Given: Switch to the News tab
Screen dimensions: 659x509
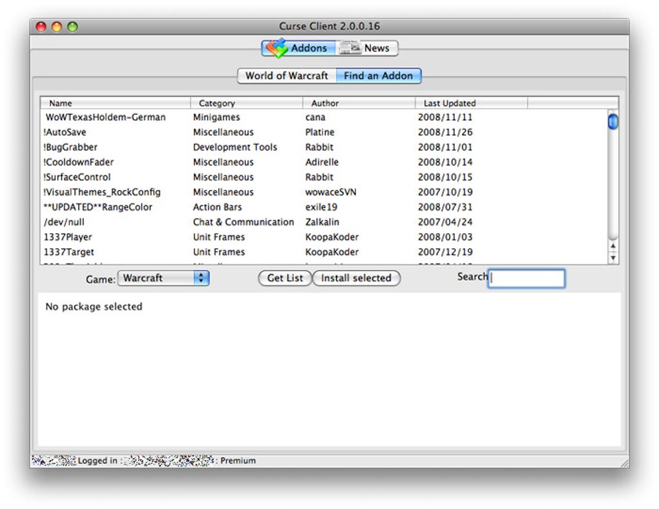Looking at the screenshot, I should click(x=366, y=48).
